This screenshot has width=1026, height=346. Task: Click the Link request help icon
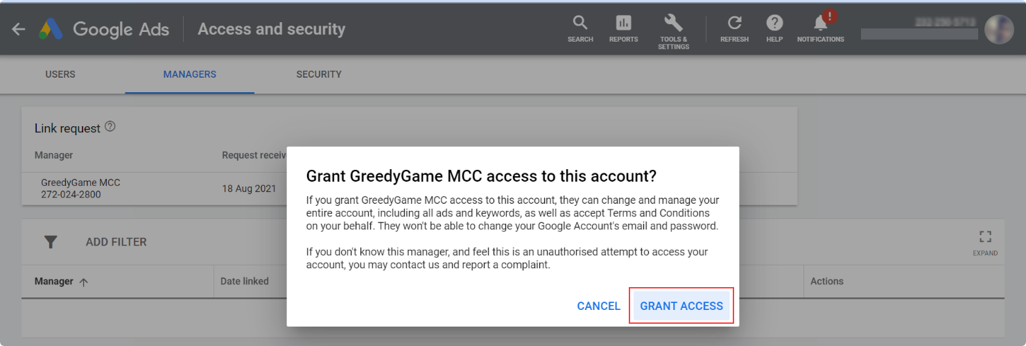tap(110, 127)
